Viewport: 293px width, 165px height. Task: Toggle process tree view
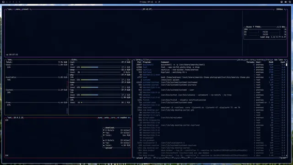(267, 60)
